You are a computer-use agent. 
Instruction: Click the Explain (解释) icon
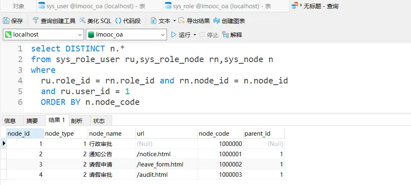point(225,35)
